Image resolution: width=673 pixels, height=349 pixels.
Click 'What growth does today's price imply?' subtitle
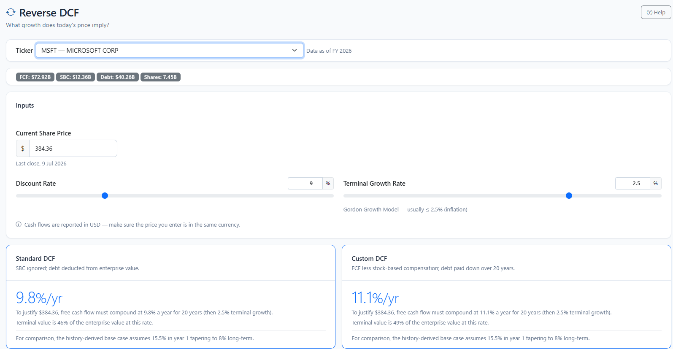click(57, 25)
